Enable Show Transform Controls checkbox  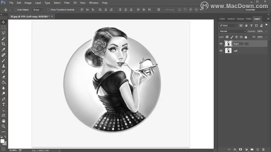(48, 10)
